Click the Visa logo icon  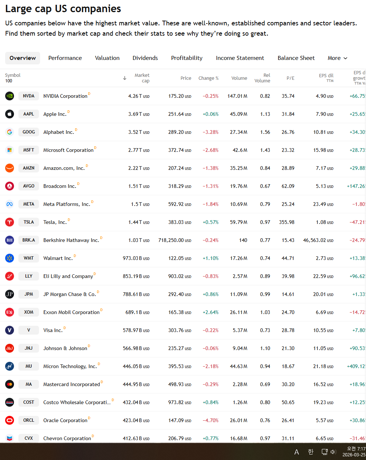click(10, 330)
